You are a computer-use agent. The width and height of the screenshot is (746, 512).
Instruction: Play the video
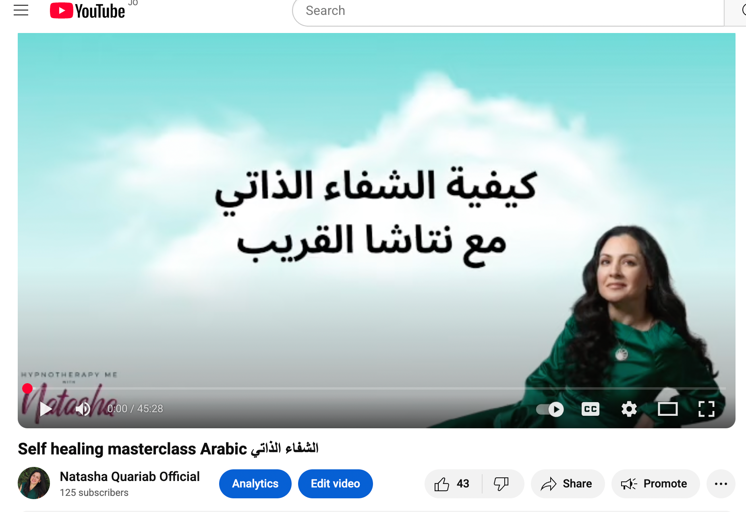[46, 409]
